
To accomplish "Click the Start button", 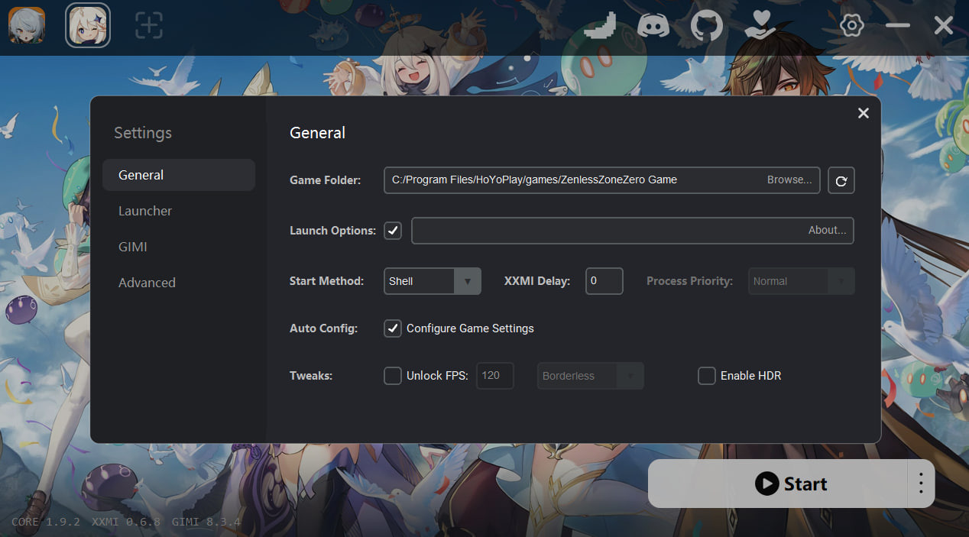I will (x=778, y=484).
